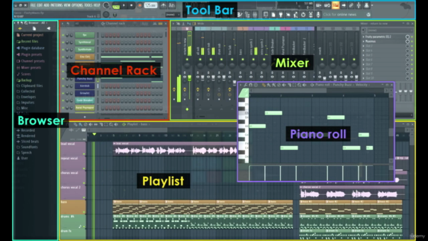The image size is (428, 241).
Task: Click the Click for online news link
Action: click(340, 15)
